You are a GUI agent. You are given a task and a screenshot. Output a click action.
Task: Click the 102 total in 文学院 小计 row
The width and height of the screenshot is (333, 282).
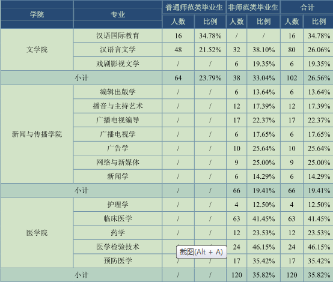pyautogui.click(x=292, y=78)
